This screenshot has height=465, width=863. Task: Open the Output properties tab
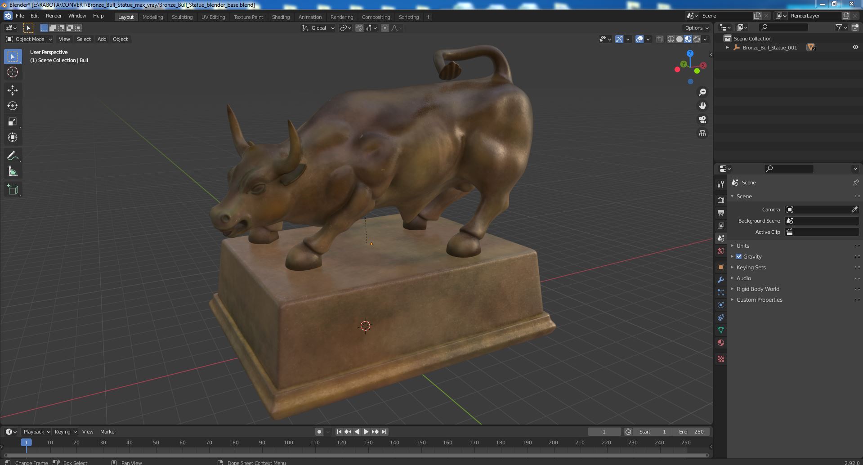pyautogui.click(x=721, y=213)
